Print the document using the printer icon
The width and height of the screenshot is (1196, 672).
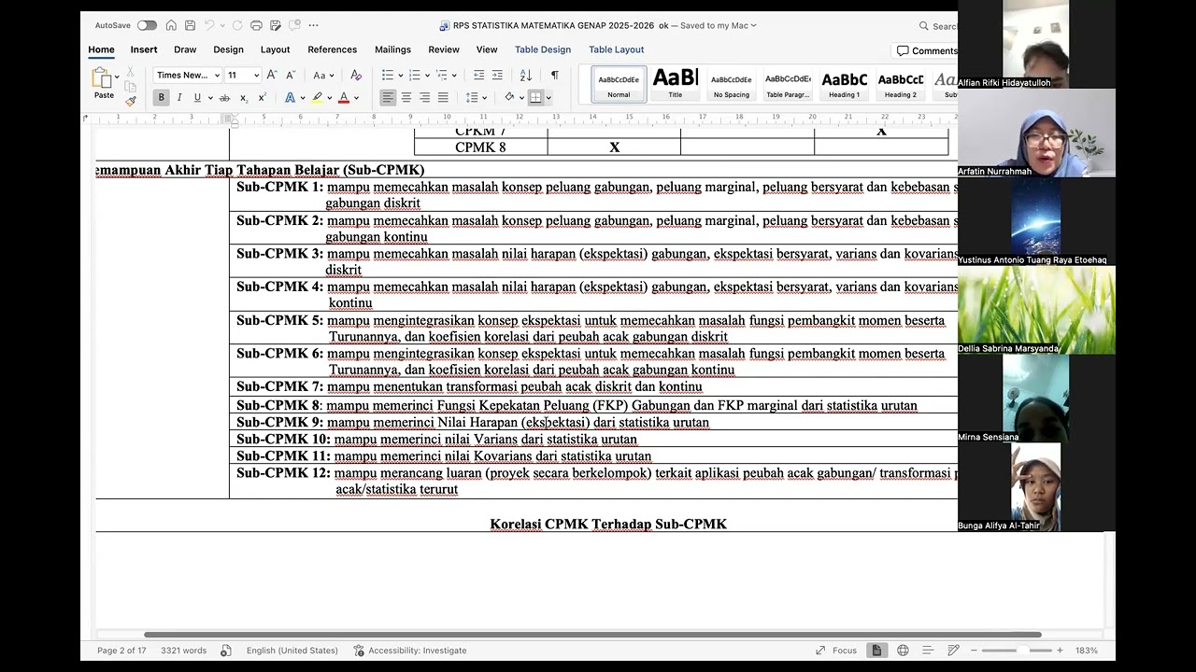point(256,25)
